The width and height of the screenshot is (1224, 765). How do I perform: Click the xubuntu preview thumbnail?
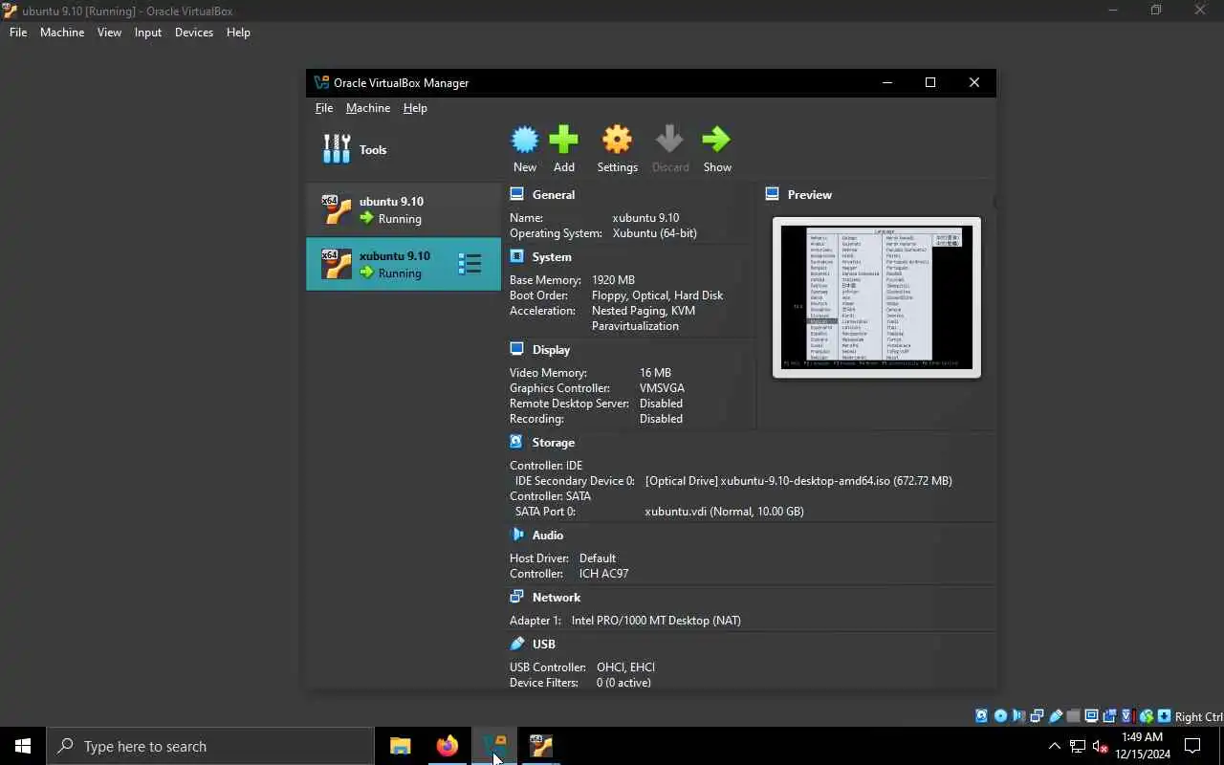point(876,297)
